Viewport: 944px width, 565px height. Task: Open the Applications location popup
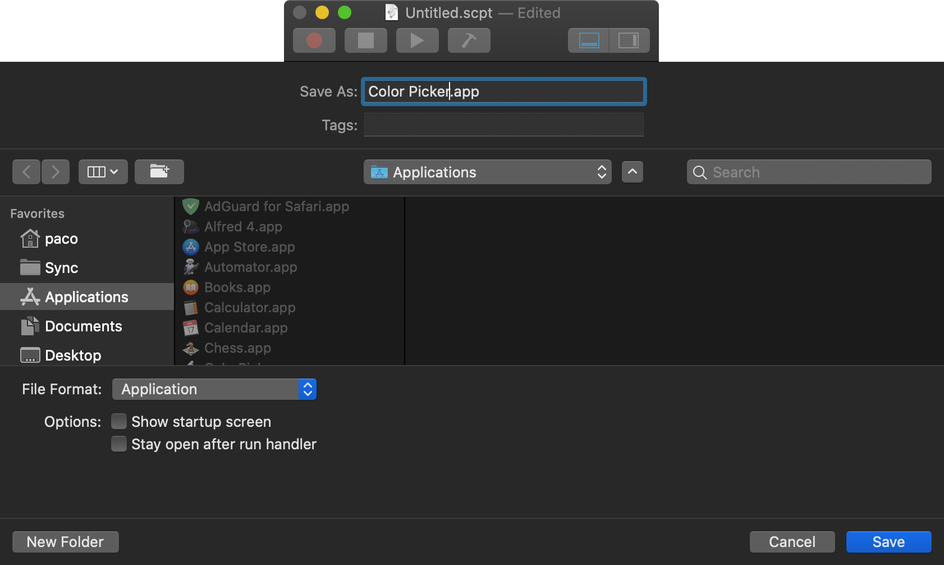[x=486, y=172]
